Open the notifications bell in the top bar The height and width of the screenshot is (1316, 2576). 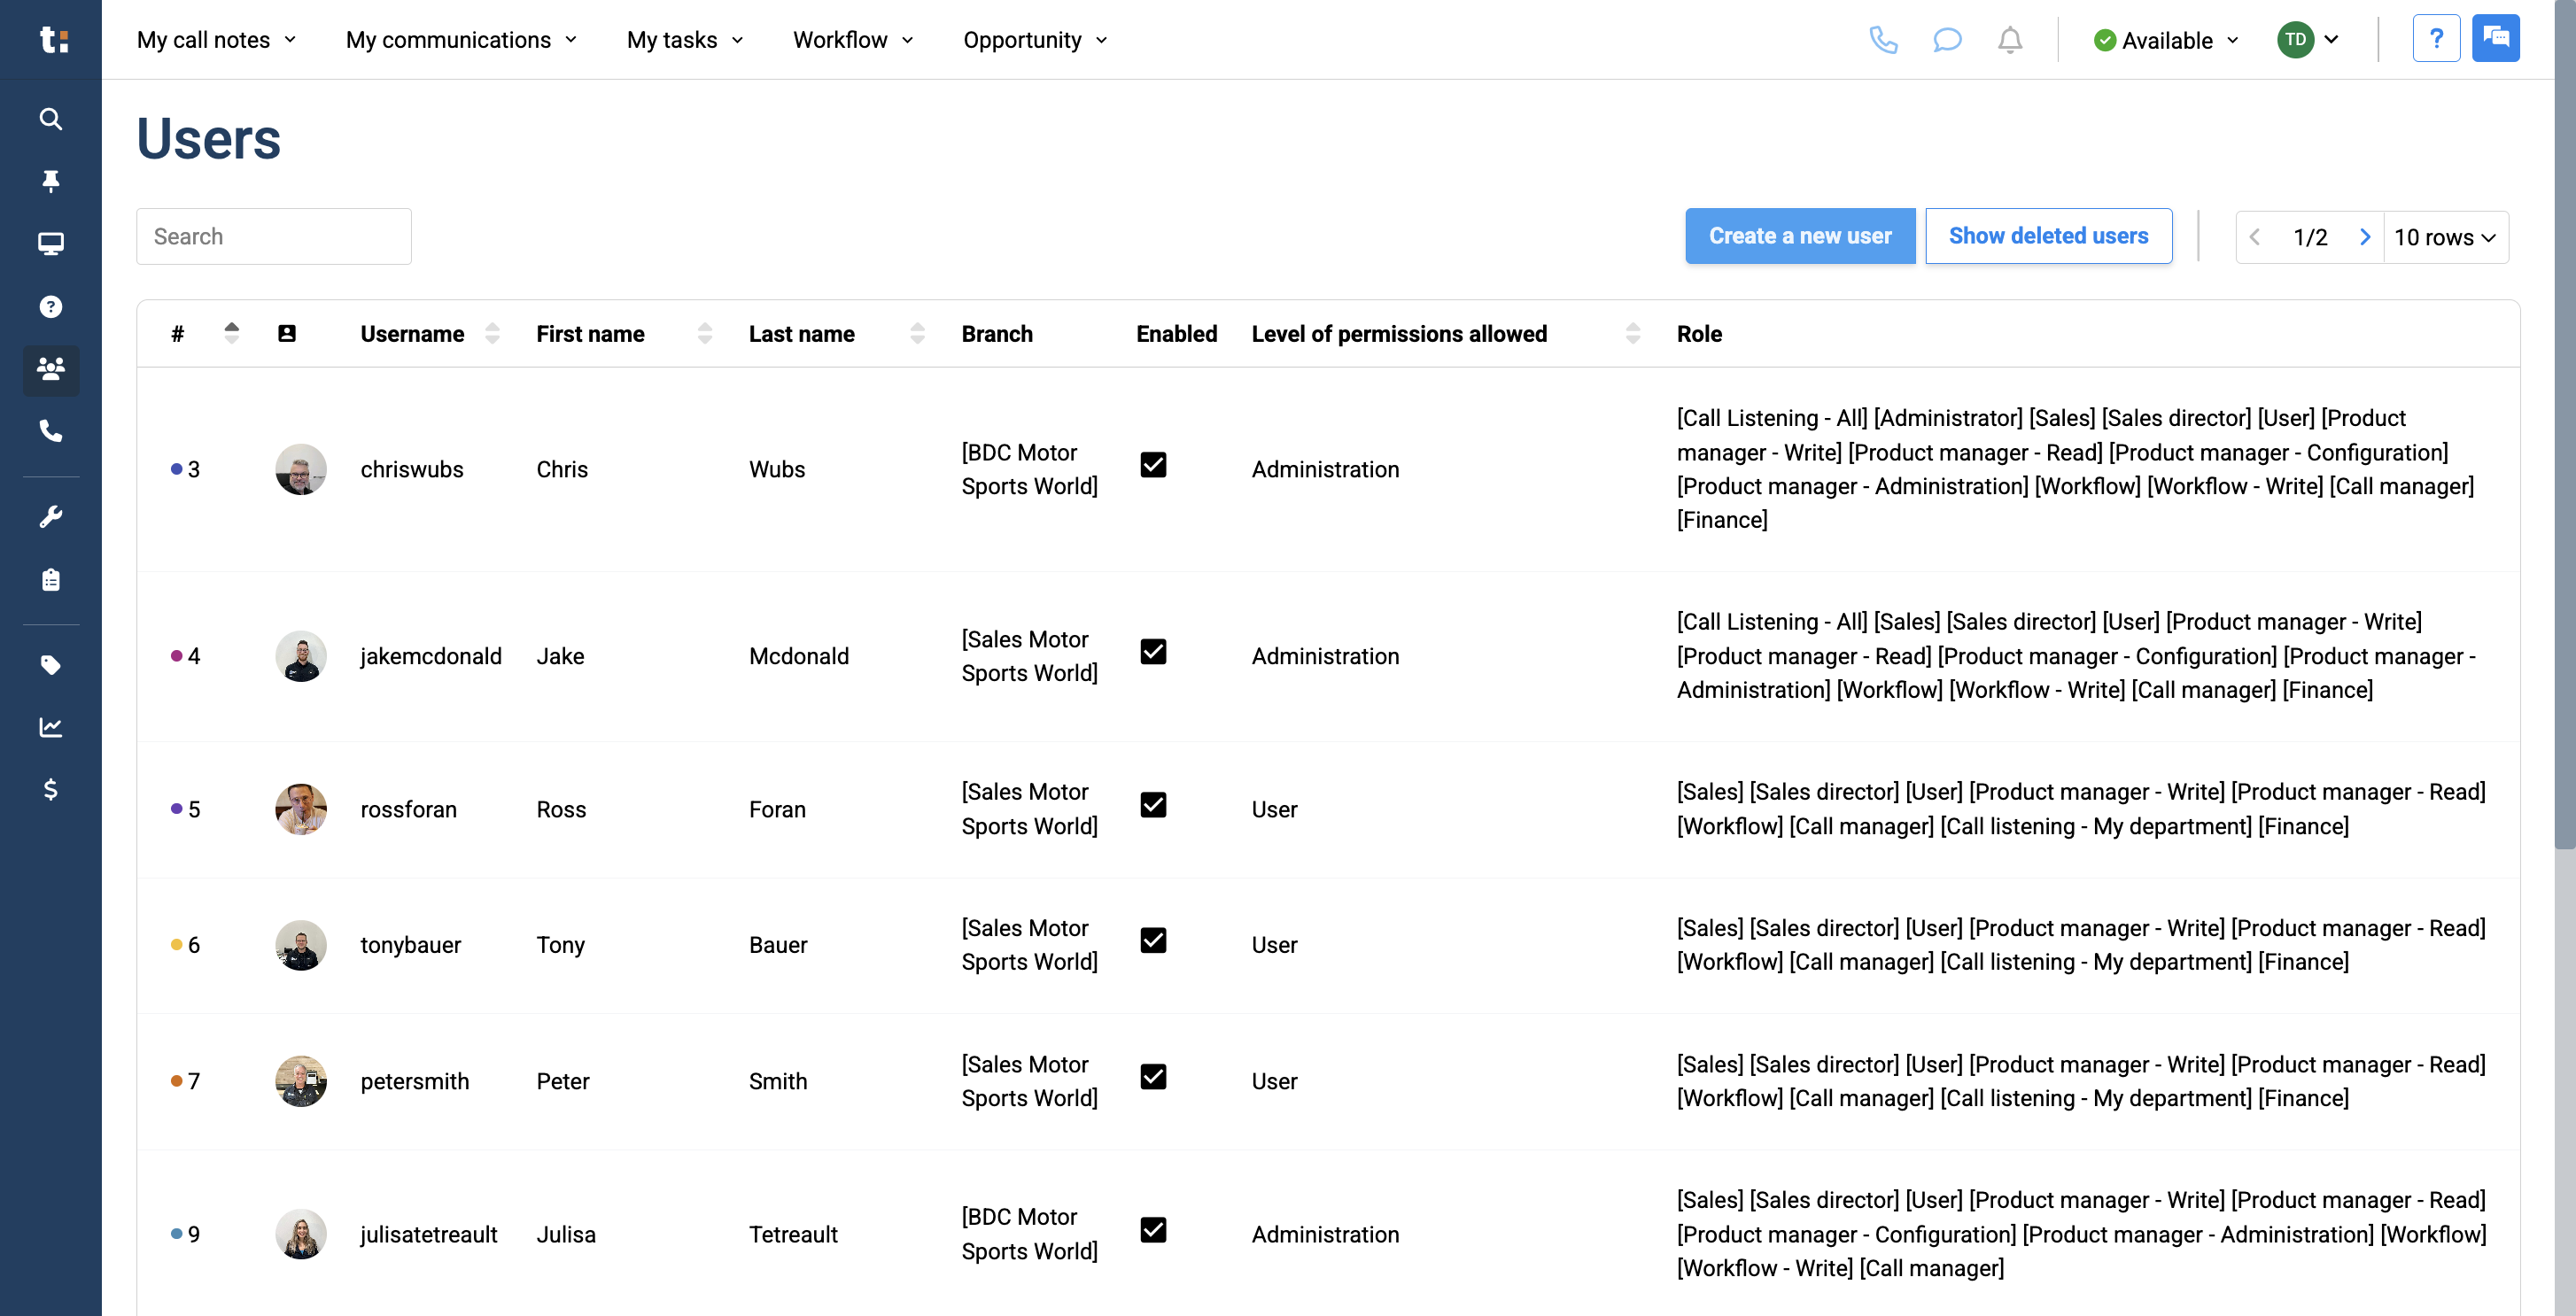pyautogui.click(x=2009, y=40)
